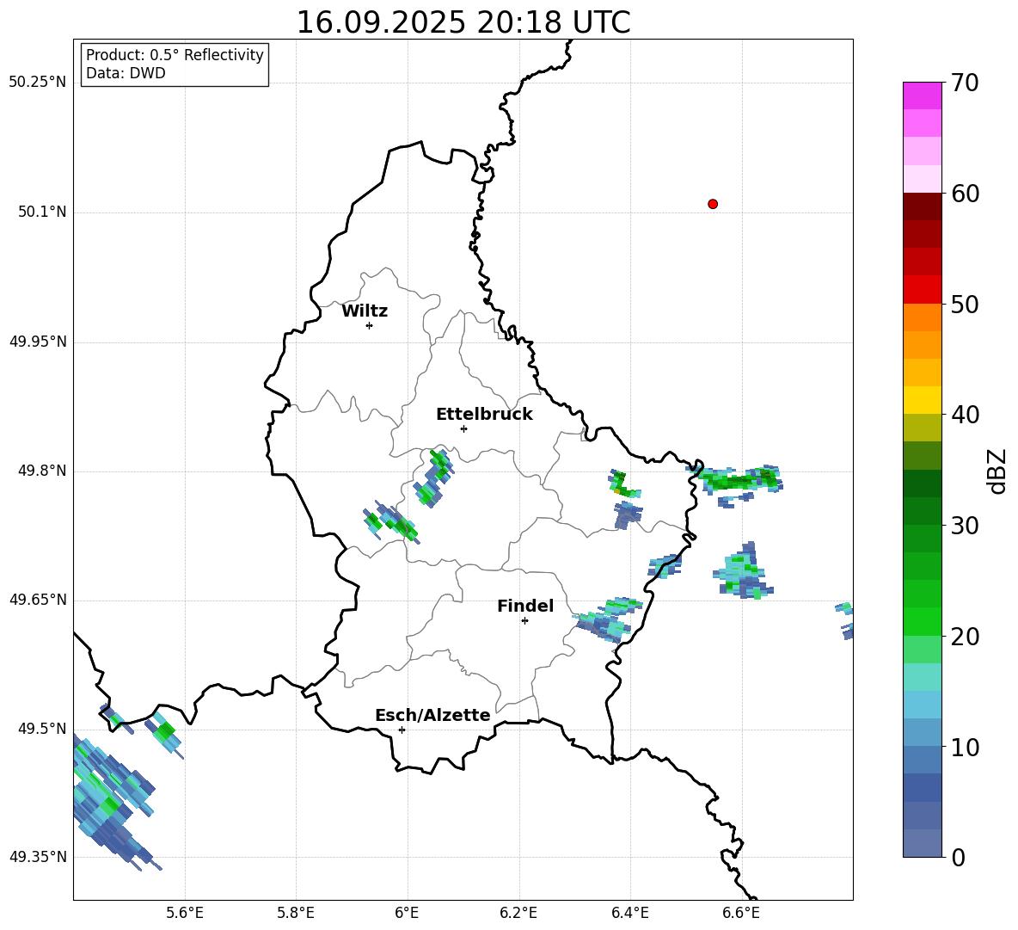The width and height of the screenshot is (1018, 930).
Task: Click the Findel cross marker
Action: coord(524,621)
